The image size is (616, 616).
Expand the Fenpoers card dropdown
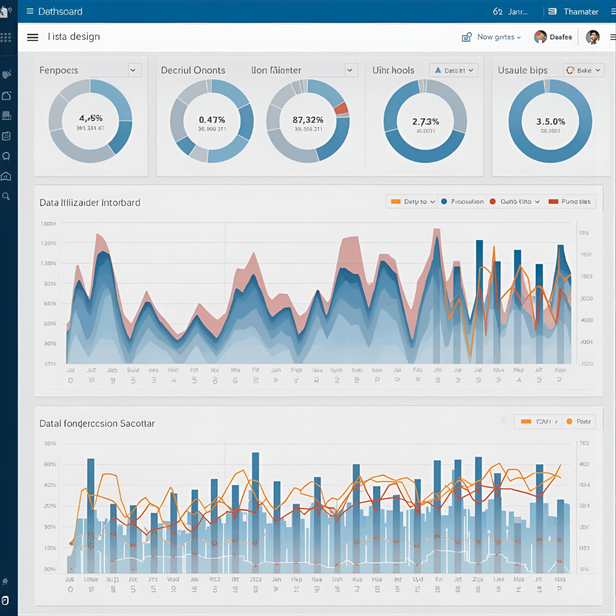[135, 70]
